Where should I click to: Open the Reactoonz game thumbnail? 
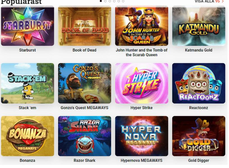(x=199, y=83)
